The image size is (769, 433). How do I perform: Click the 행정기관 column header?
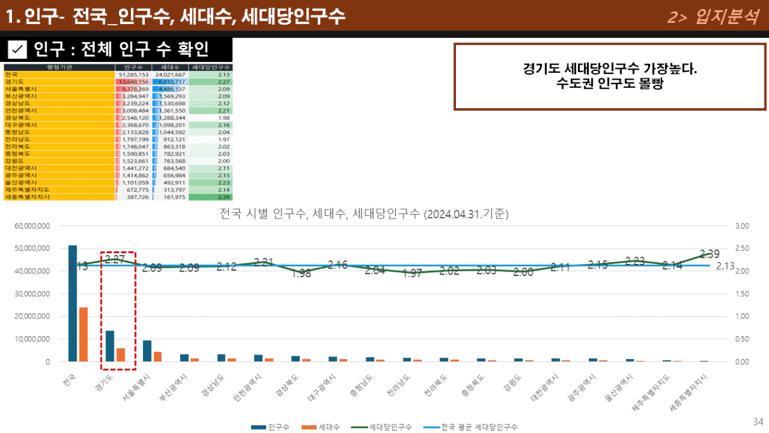click(59, 67)
